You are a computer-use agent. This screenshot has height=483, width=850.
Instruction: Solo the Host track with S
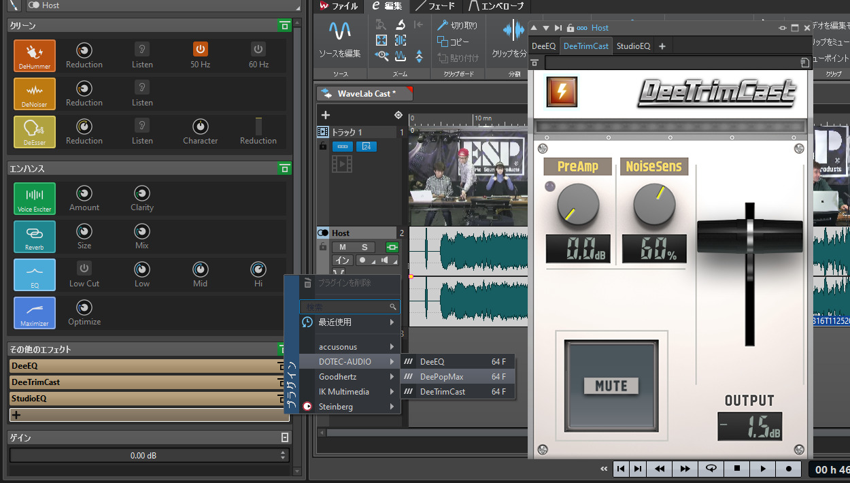coord(364,247)
